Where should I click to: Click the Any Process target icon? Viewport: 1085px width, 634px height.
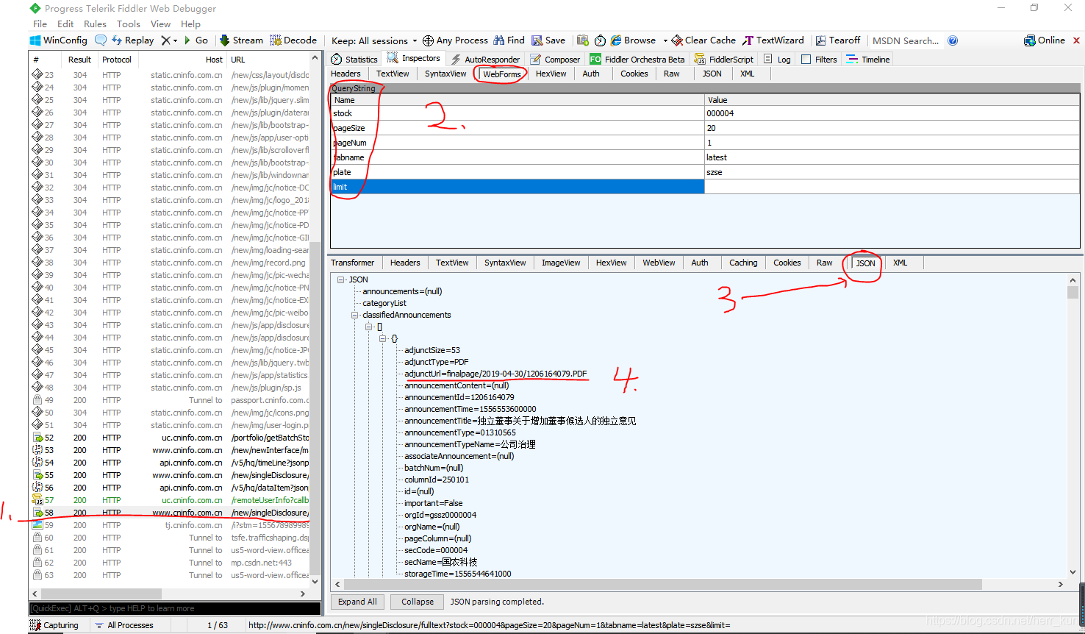point(428,40)
